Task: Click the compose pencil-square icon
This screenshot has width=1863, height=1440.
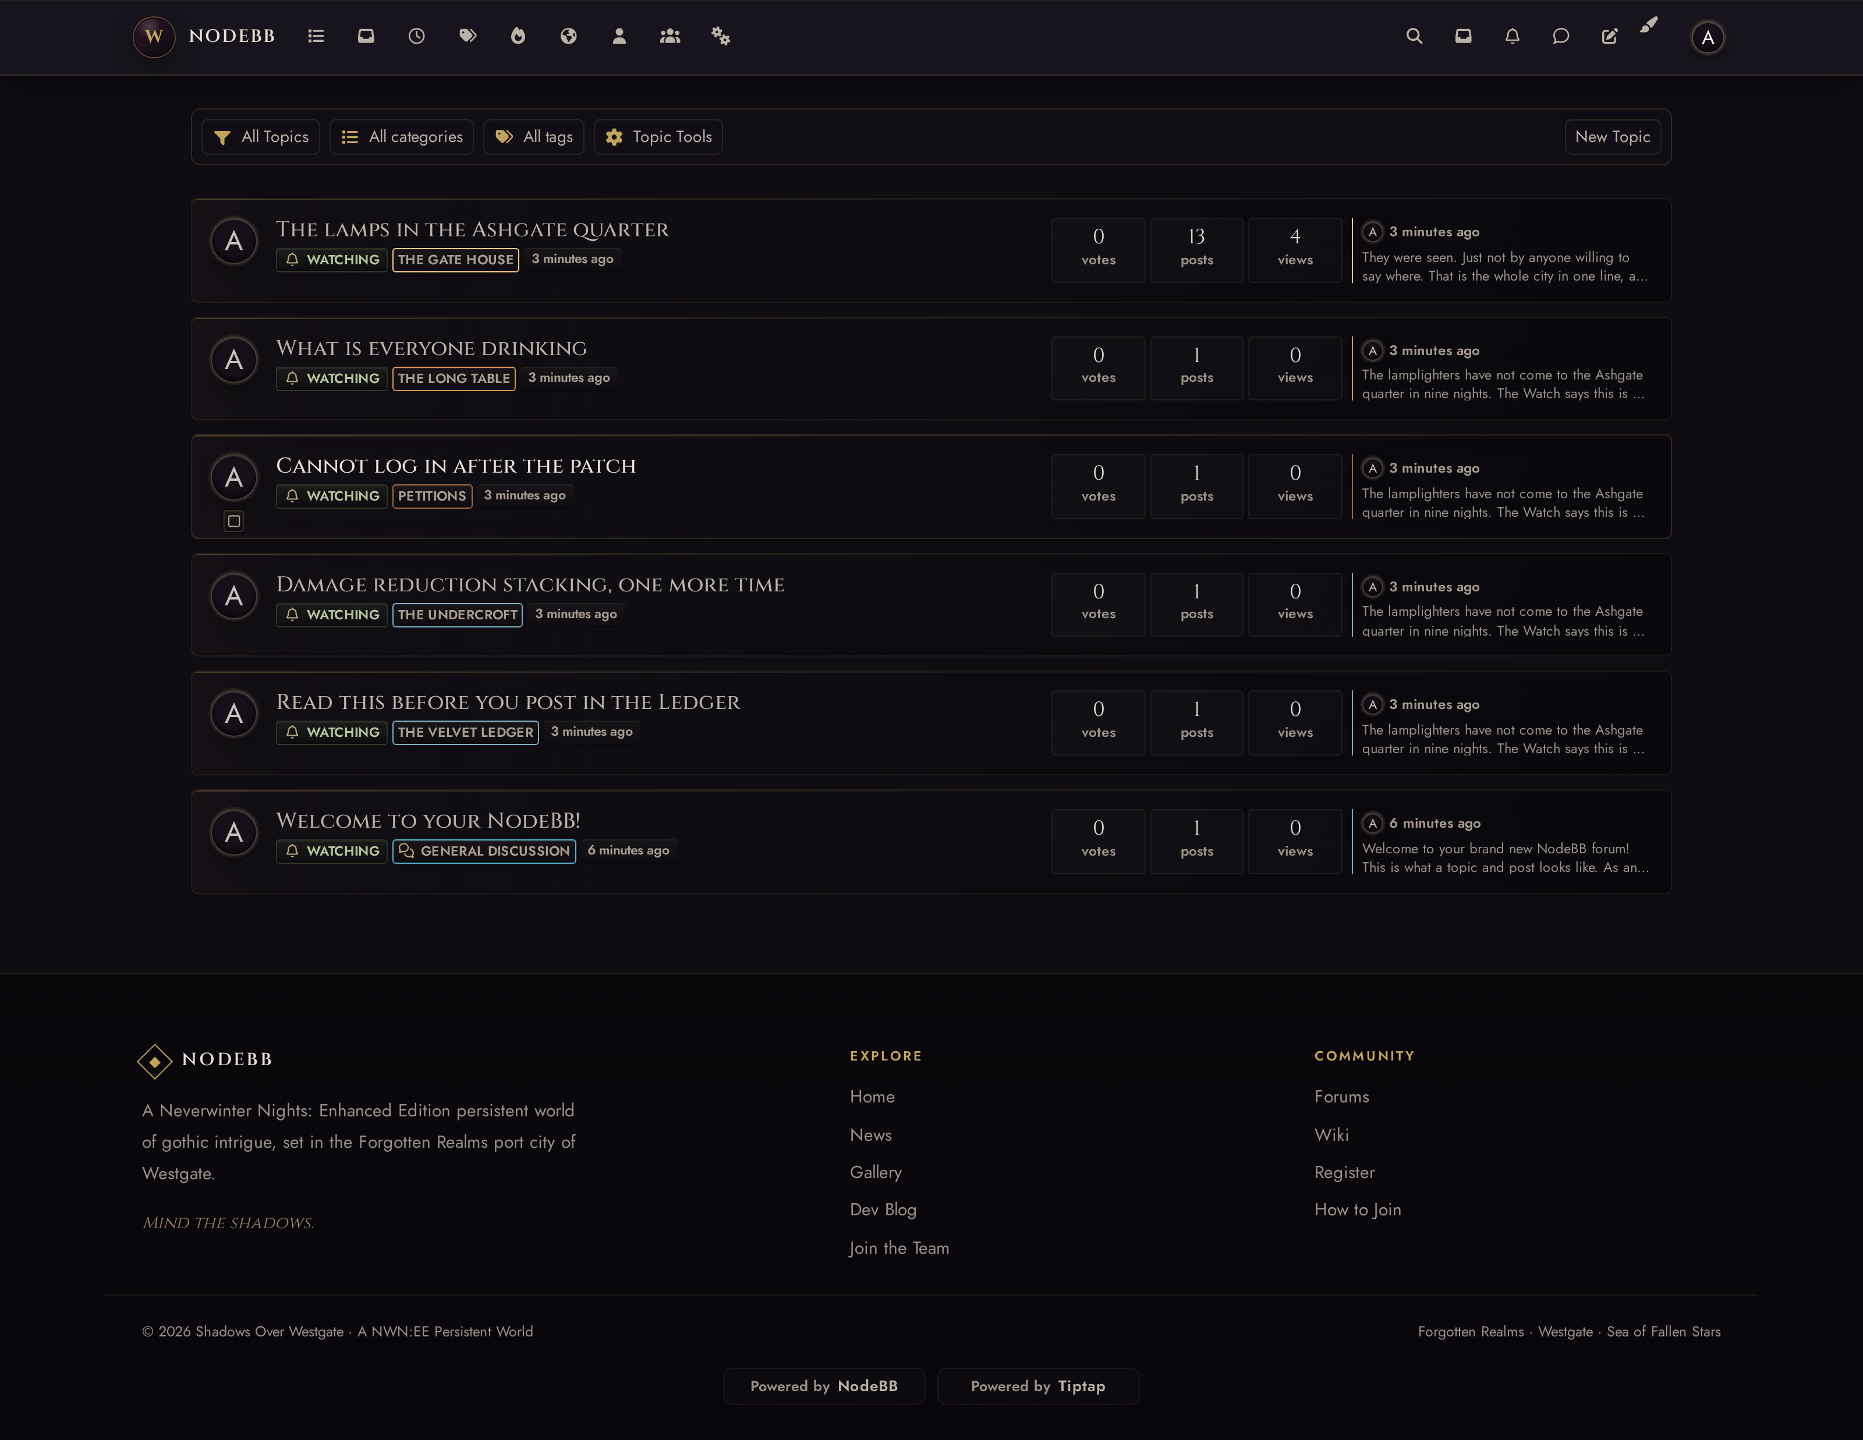Action: pos(1610,36)
